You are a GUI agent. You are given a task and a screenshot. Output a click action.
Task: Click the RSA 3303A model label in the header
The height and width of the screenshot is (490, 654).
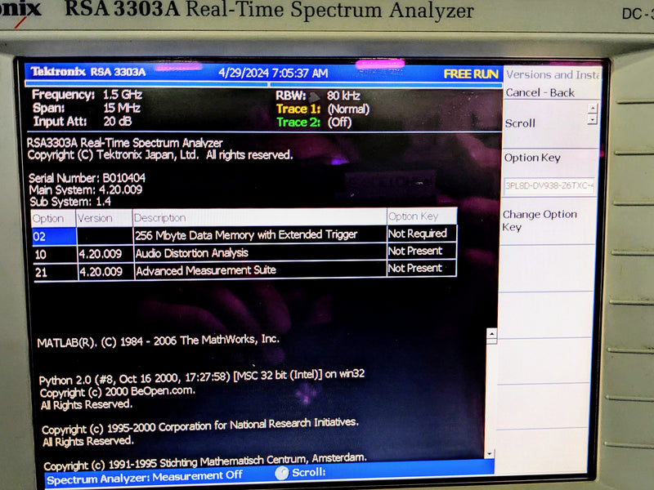(117, 73)
